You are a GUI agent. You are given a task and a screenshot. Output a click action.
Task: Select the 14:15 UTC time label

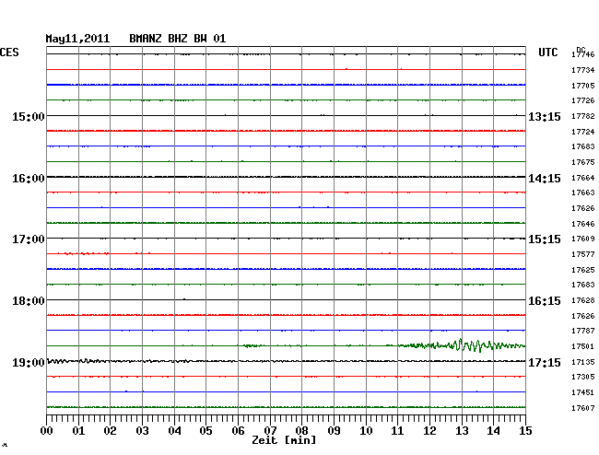click(545, 179)
